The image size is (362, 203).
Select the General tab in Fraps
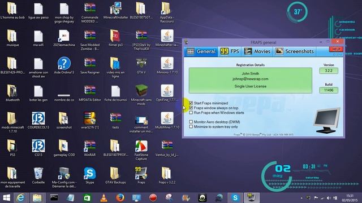tap(201, 51)
